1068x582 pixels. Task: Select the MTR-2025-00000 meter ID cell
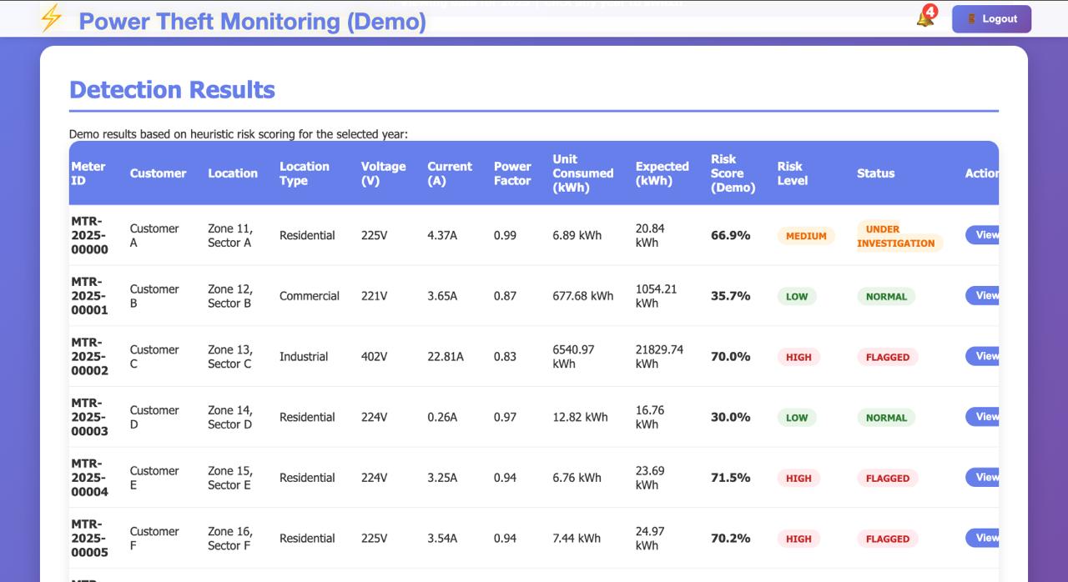[89, 235]
